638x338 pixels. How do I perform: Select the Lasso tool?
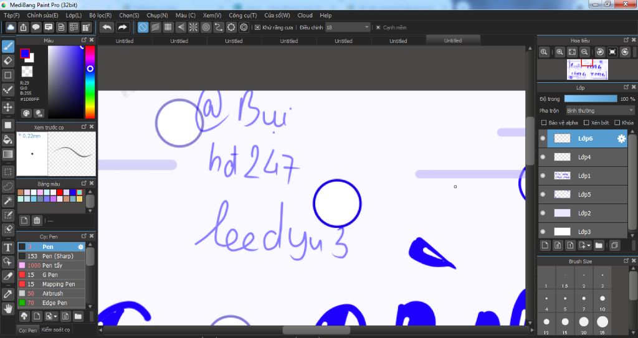(x=7, y=187)
